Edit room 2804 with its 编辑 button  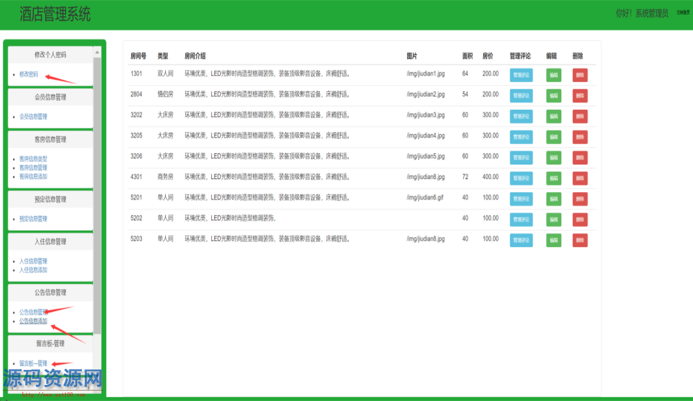pos(553,96)
